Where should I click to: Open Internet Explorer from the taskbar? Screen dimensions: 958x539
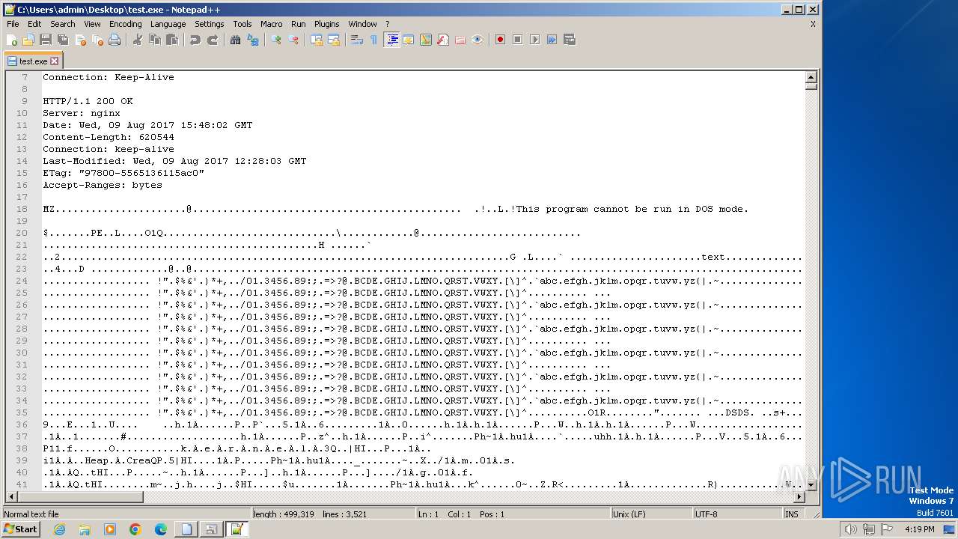point(59,529)
